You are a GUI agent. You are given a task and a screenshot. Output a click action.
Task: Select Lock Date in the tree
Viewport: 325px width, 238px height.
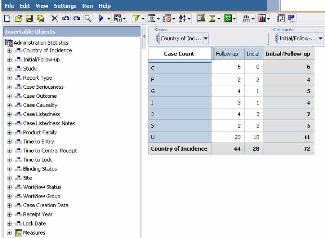(34, 224)
